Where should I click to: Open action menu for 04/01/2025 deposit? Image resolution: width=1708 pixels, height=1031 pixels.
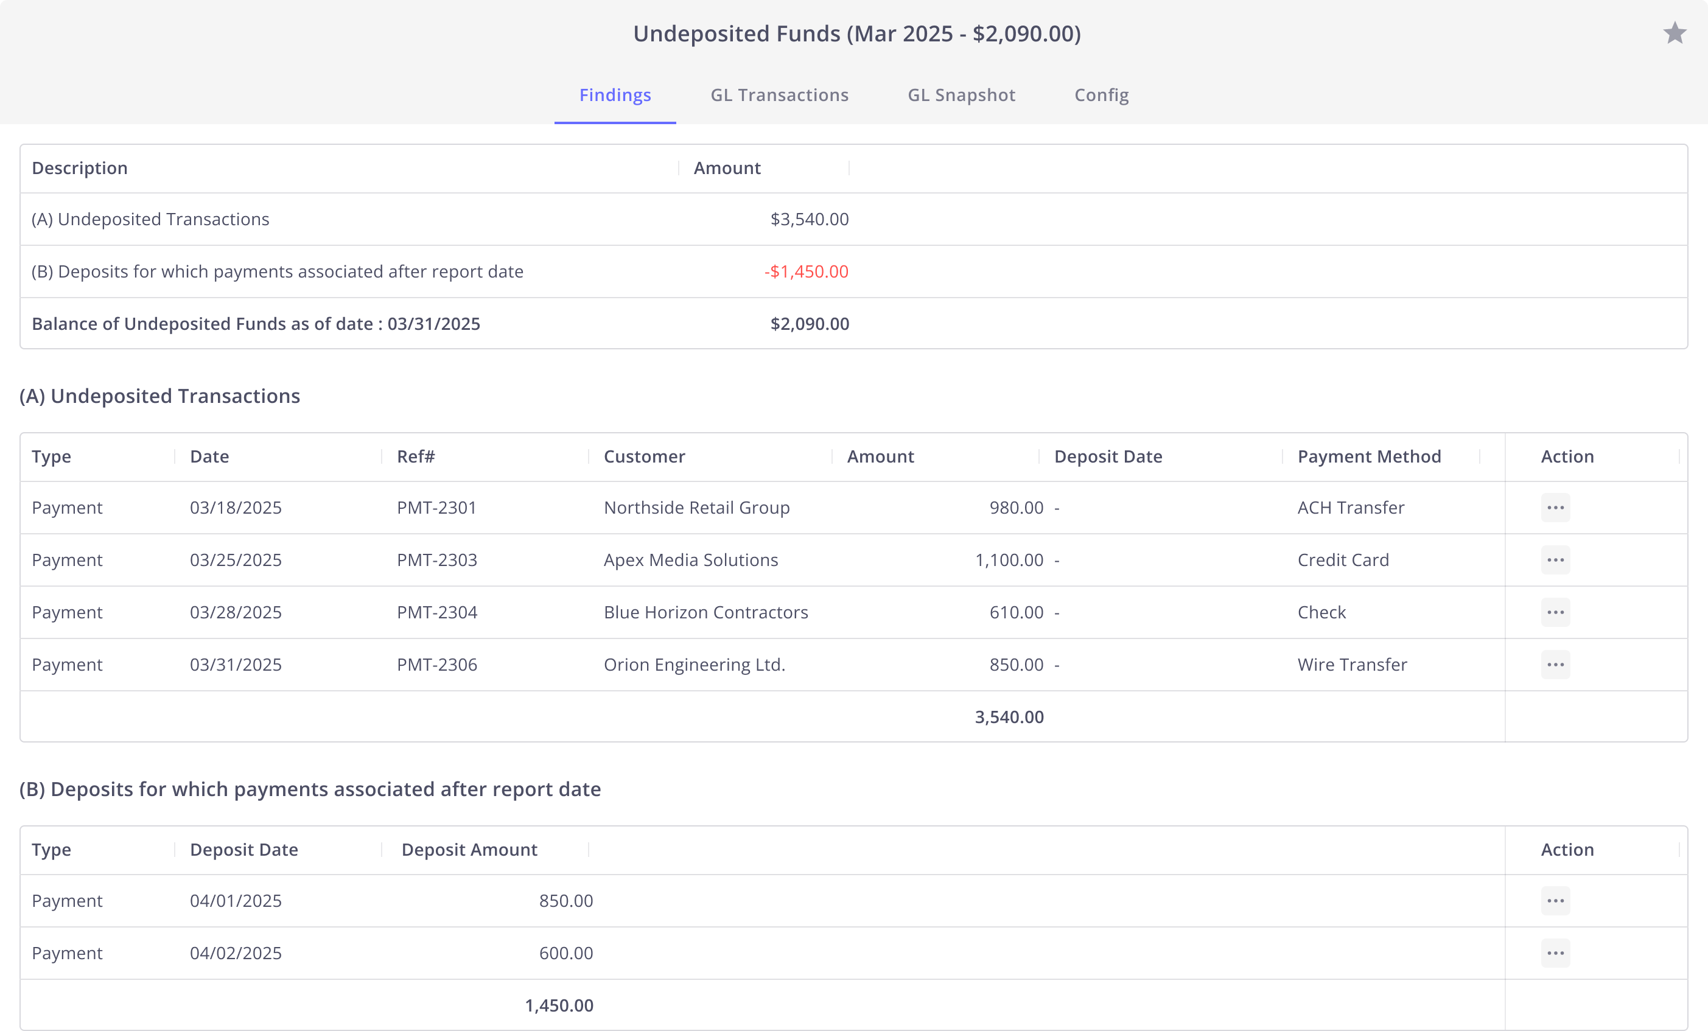click(1555, 901)
